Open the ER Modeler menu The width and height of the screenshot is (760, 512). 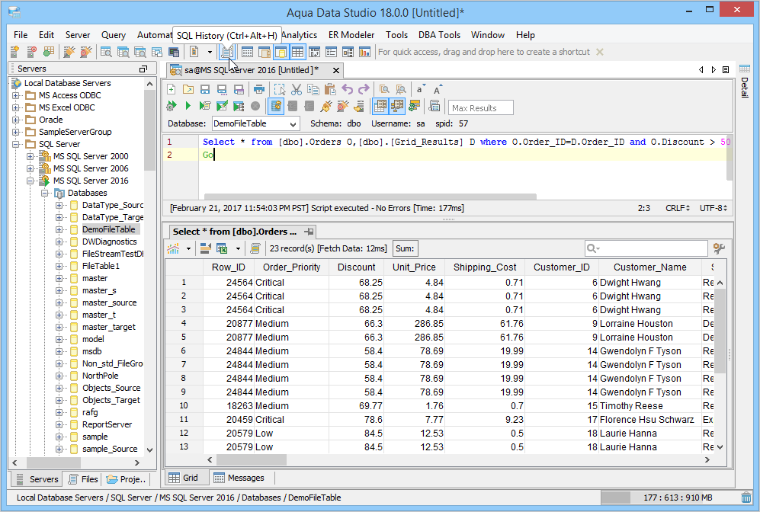[351, 35]
